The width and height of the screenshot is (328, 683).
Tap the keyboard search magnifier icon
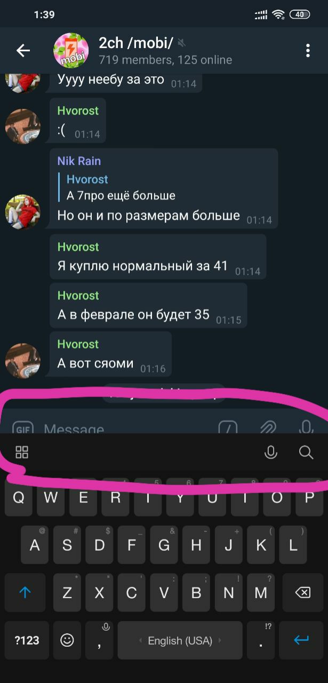point(306,452)
